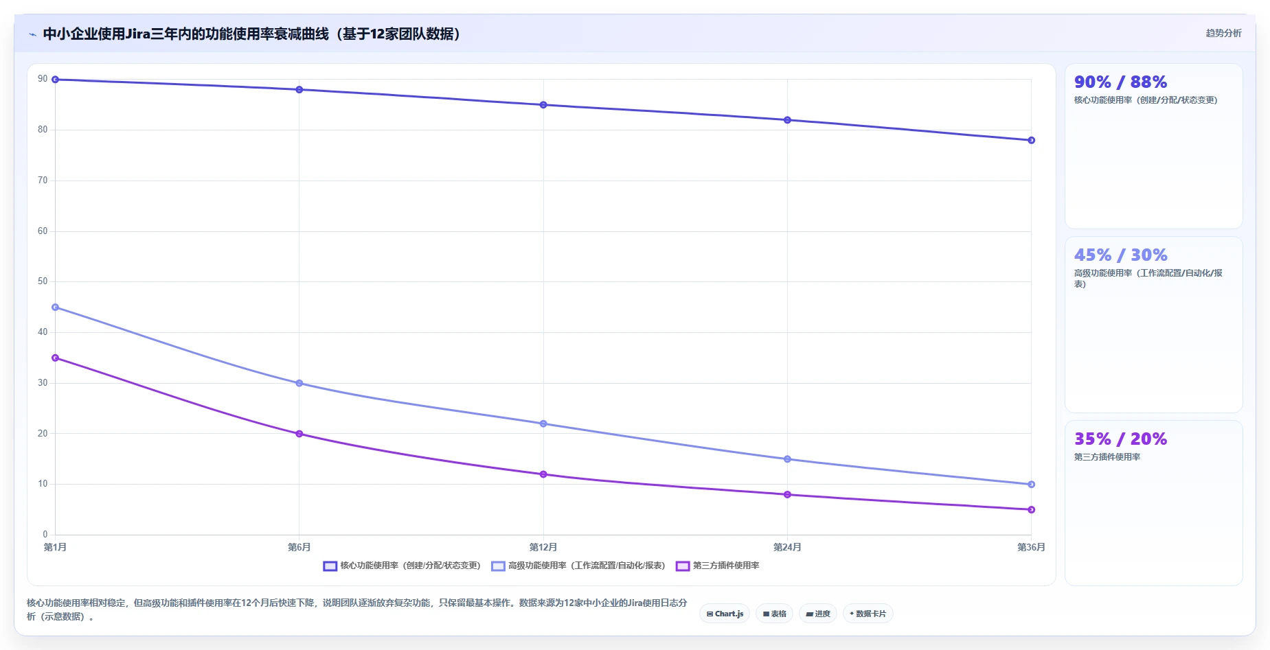Toggle the 高级功能使用率 series in the legend
The image size is (1270, 650).
pos(578,566)
